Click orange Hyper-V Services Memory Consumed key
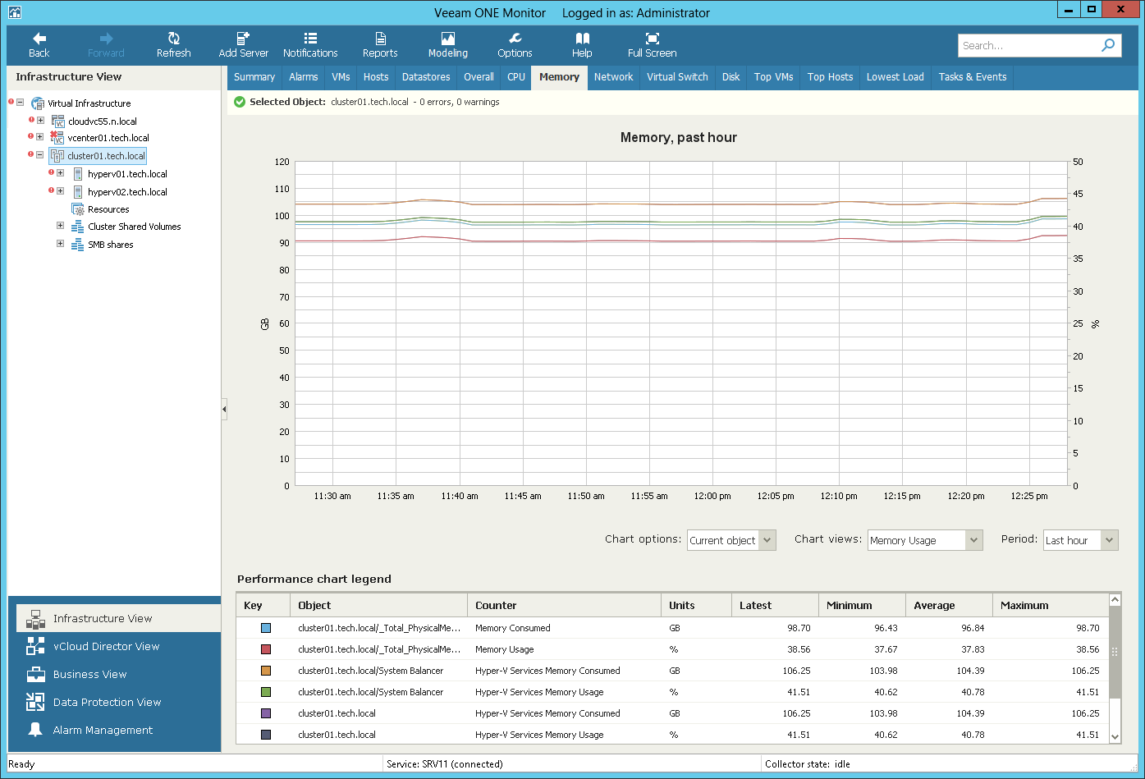This screenshot has width=1145, height=779. coord(266,671)
